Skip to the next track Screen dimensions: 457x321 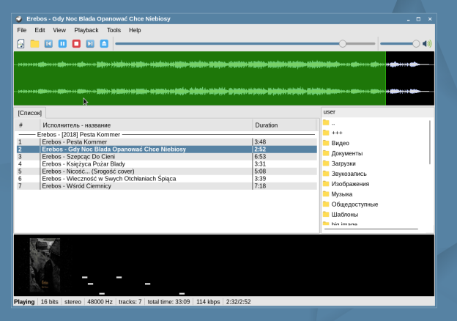click(x=90, y=44)
